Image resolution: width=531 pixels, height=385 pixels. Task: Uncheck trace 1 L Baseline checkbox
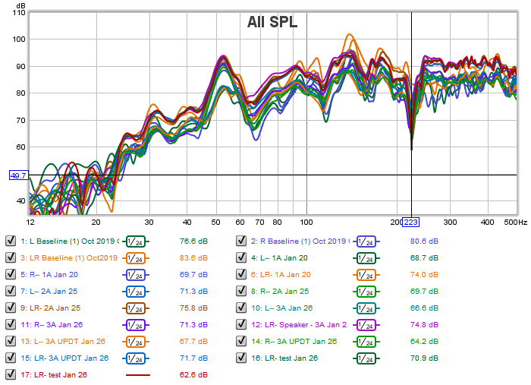(11, 241)
